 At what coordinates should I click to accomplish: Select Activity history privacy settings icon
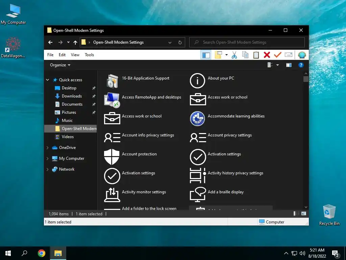[198, 176]
